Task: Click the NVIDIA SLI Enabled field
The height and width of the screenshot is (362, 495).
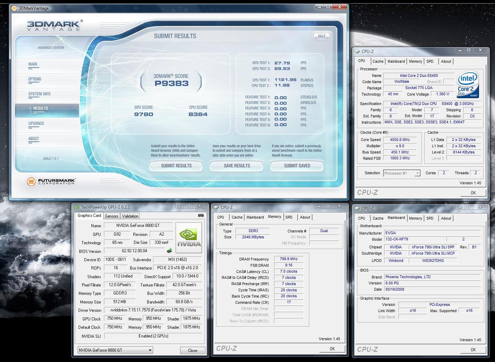Action: pyautogui.click(x=153, y=336)
